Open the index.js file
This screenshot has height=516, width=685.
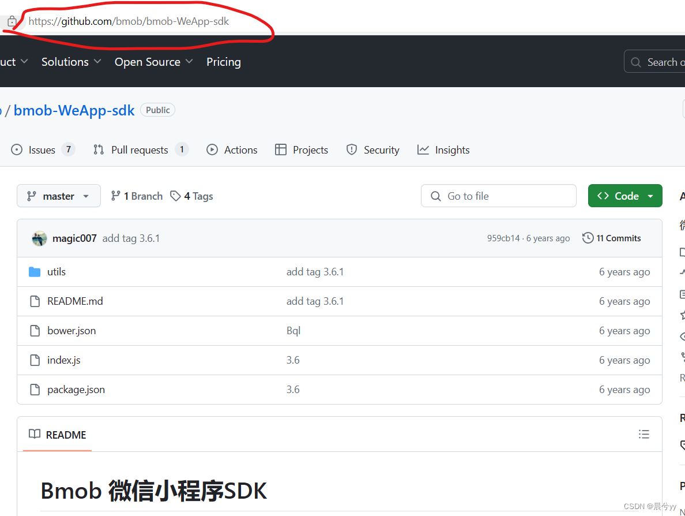coord(64,360)
